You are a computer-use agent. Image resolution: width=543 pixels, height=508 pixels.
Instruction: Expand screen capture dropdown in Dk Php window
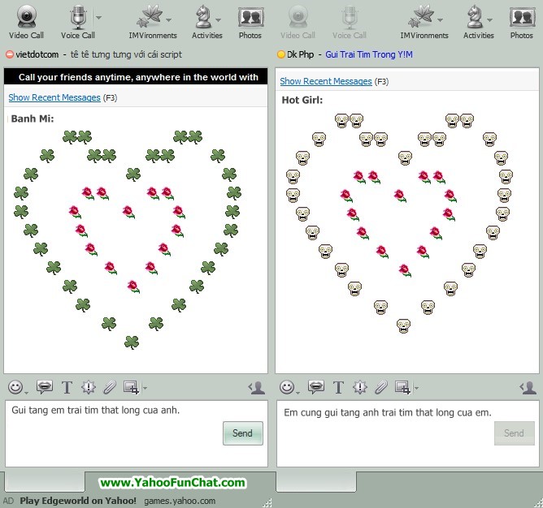pyautogui.click(x=416, y=388)
